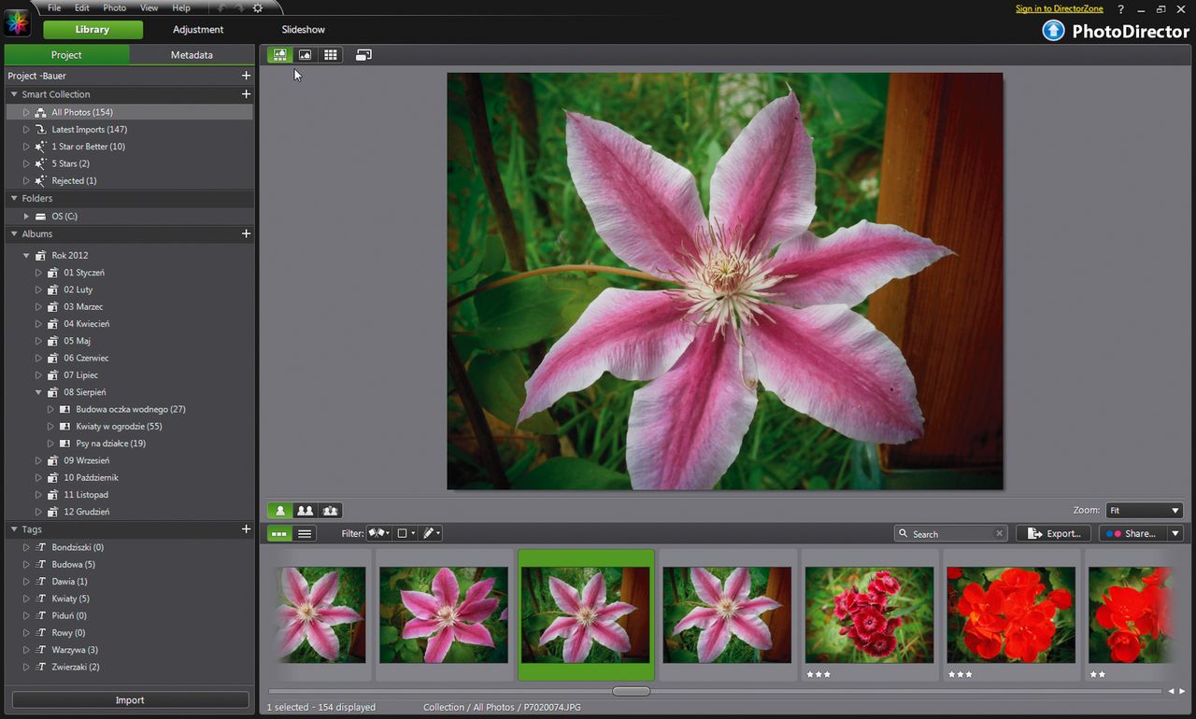Open the Help question mark icon

[x=1121, y=9]
